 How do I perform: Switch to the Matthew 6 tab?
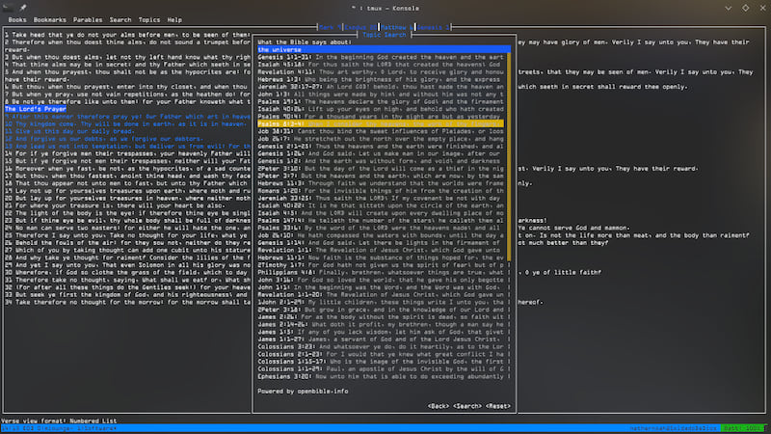point(396,28)
